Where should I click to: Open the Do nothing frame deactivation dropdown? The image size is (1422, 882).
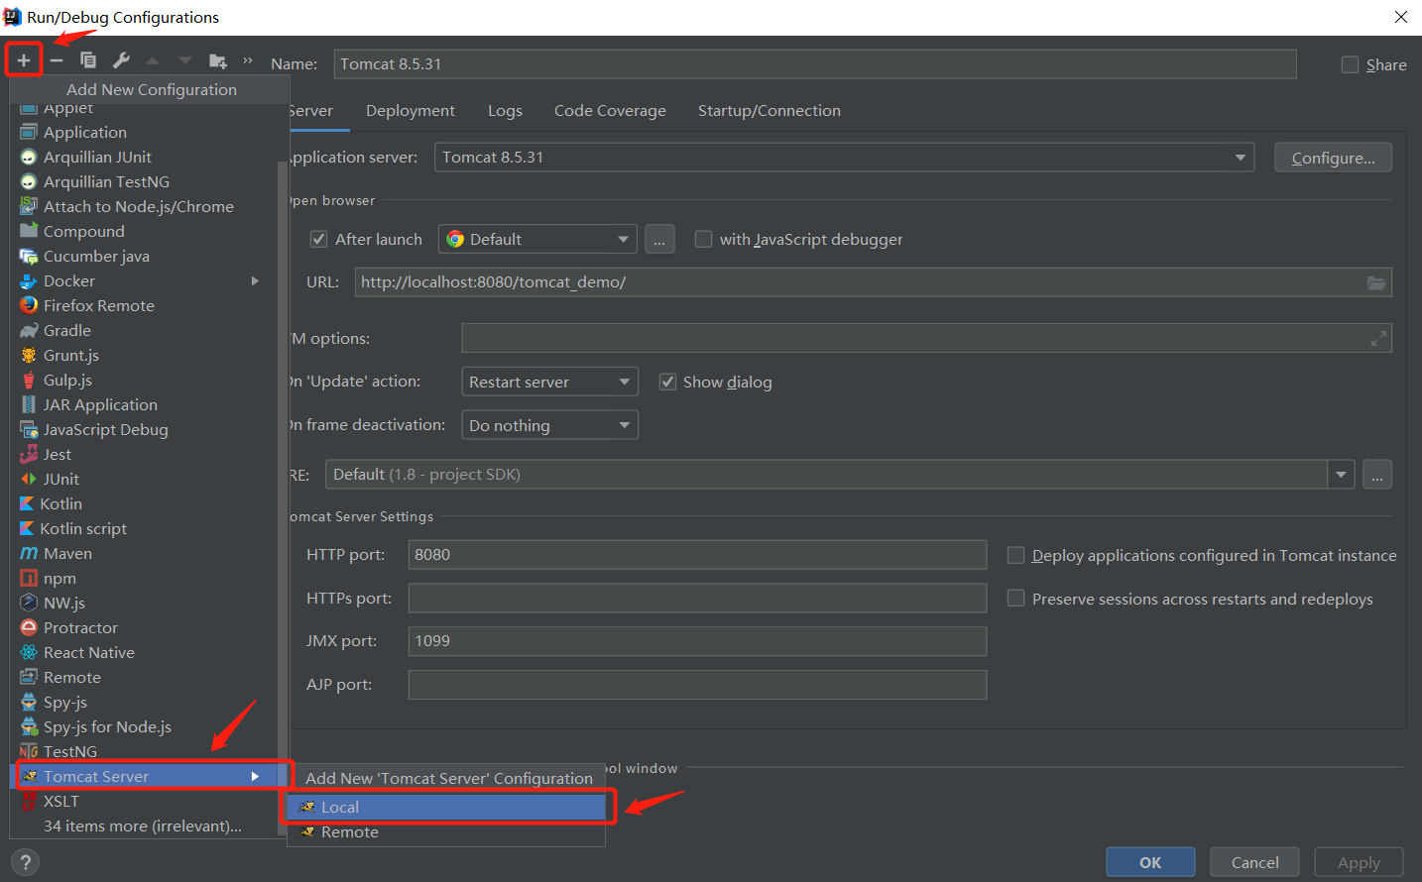tap(549, 425)
